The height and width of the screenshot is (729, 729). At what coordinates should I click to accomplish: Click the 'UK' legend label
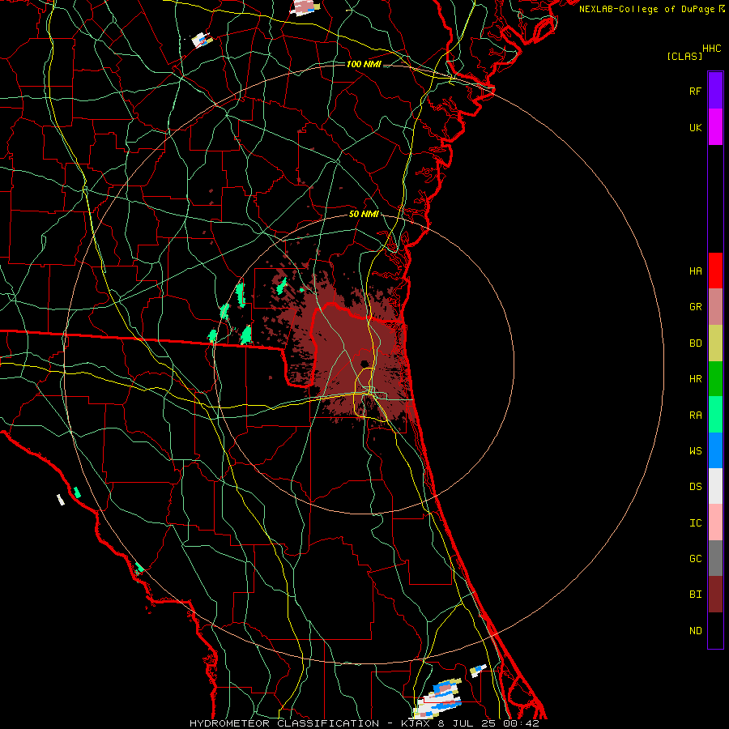[695, 127]
